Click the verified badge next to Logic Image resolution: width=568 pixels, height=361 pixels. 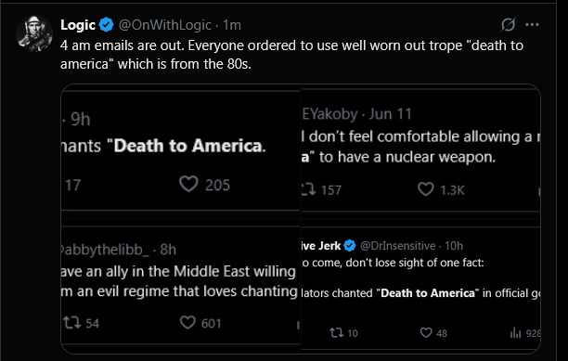coord(107,25)
